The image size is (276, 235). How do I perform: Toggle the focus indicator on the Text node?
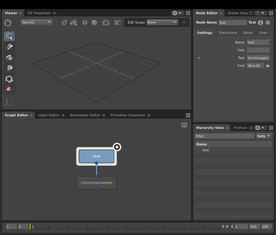pos(117,147)
